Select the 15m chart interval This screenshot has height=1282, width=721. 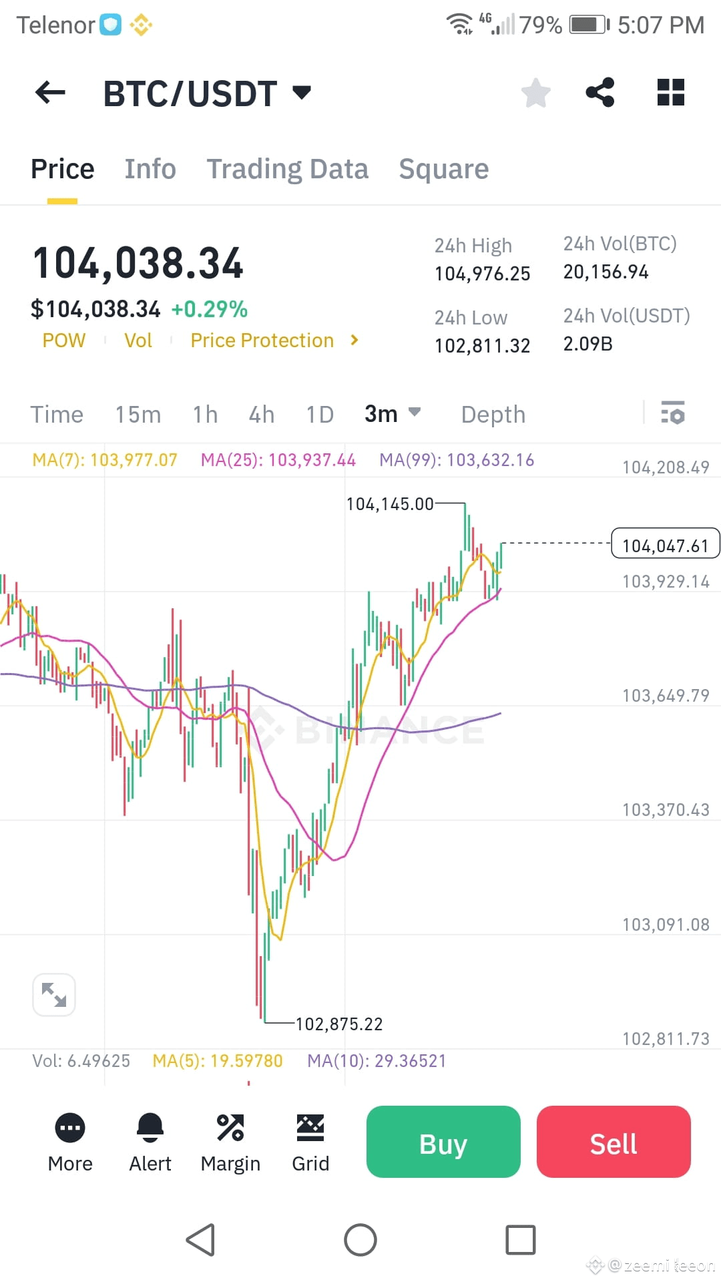[138, 414]
